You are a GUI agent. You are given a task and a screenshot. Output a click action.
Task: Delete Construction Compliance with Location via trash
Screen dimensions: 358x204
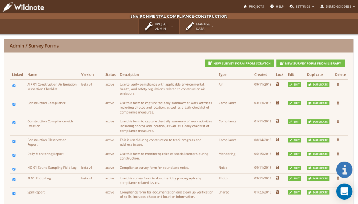pos(338,122)
